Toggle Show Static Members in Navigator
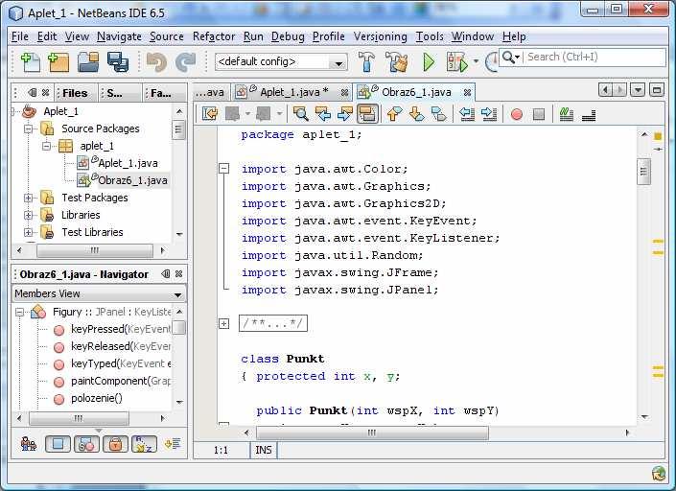Screen dimensions: 676x491 coord(86,444)
